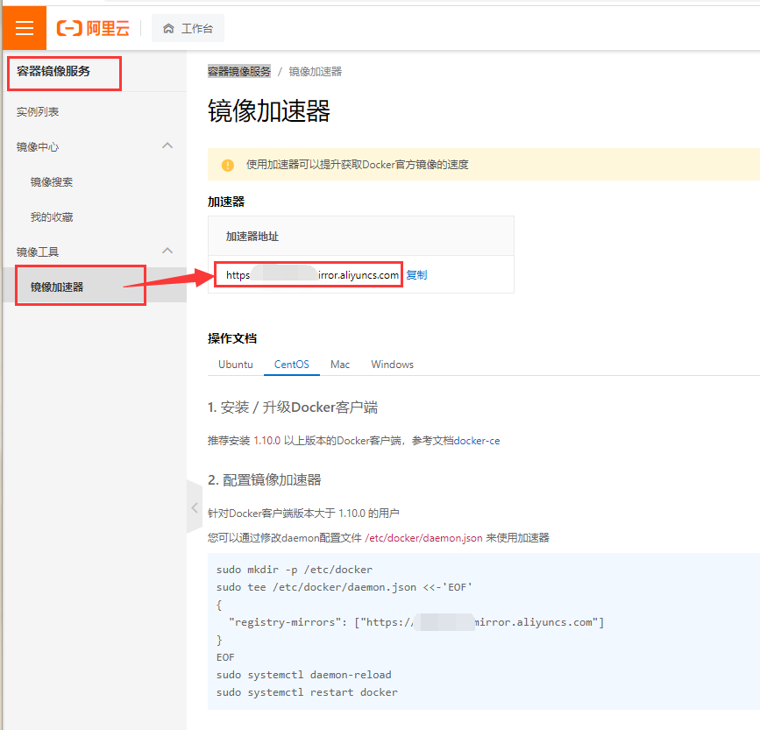Open the orange hamburger menu
This screenshot has height=730, width=760.
point(25,28)
